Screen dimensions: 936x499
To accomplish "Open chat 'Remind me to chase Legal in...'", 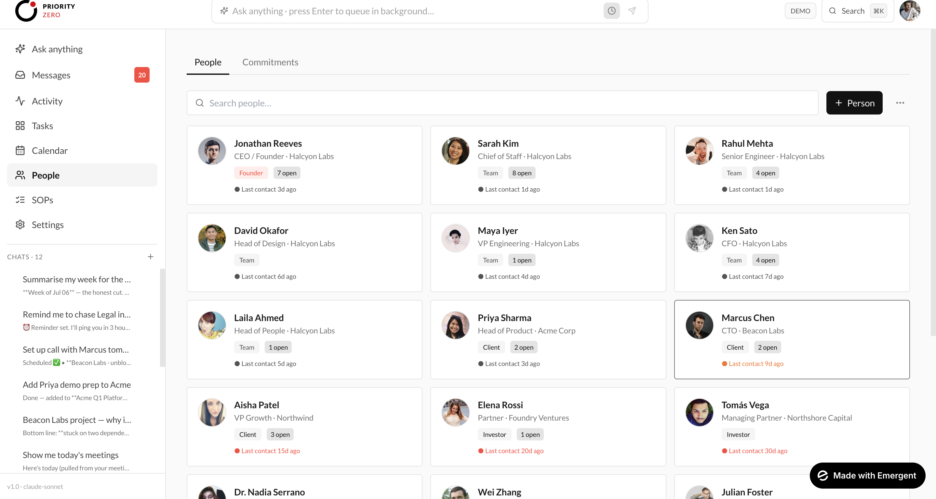I will [x=77, y=320].
